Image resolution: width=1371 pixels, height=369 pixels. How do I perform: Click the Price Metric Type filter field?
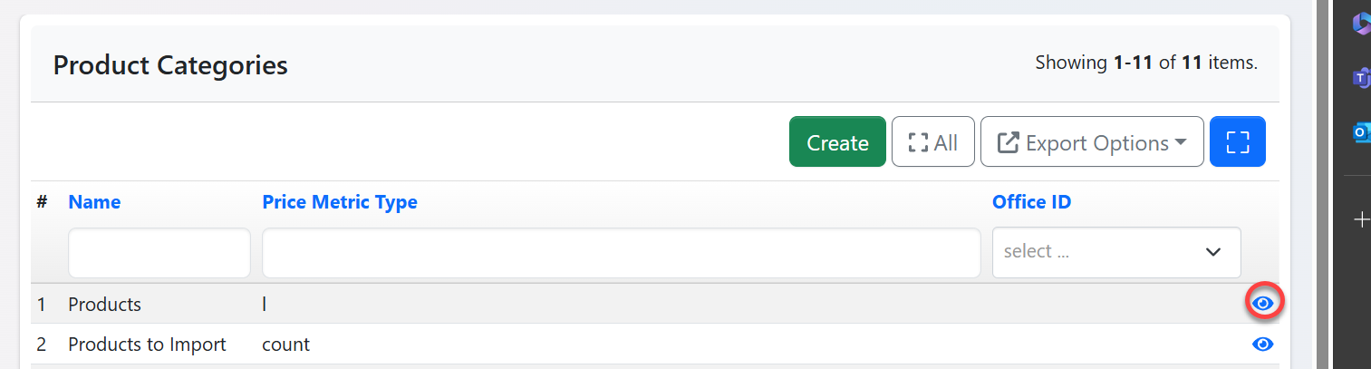tap(621, 253)
